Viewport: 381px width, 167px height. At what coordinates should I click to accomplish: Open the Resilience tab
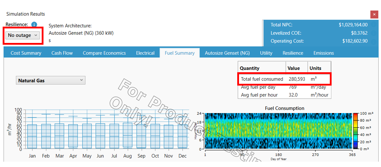tap(293, 53)
